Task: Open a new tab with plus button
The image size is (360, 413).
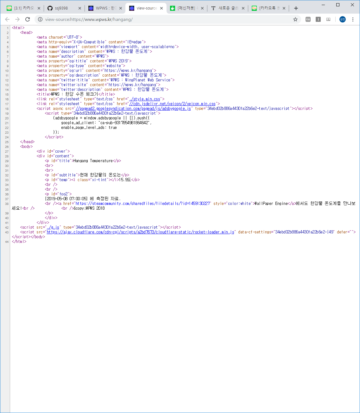Action: [x=296, y=8]
